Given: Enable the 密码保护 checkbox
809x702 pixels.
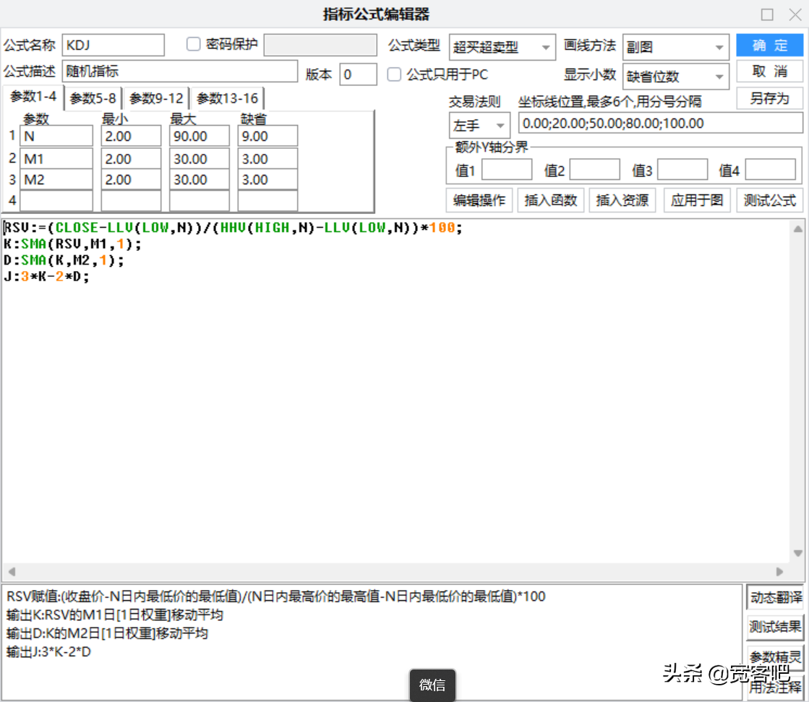Looking at the screenshot, I should tap(193, 44).
